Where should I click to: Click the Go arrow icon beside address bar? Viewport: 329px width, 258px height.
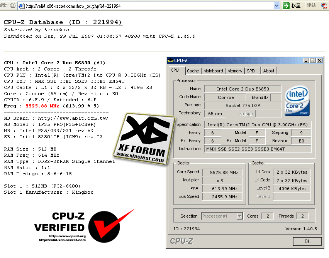[286, 6]
